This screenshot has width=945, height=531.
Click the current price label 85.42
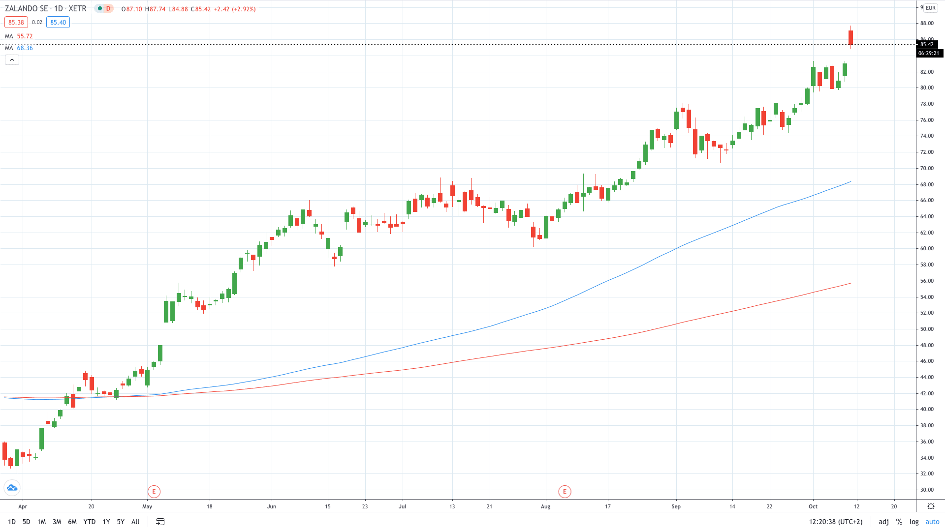pyautogui.click(x=927, y=44)
